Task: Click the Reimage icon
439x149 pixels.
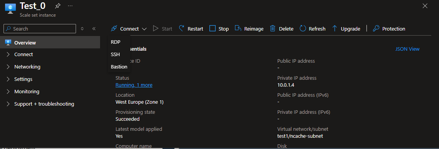Action: click(x=238, y=29)
